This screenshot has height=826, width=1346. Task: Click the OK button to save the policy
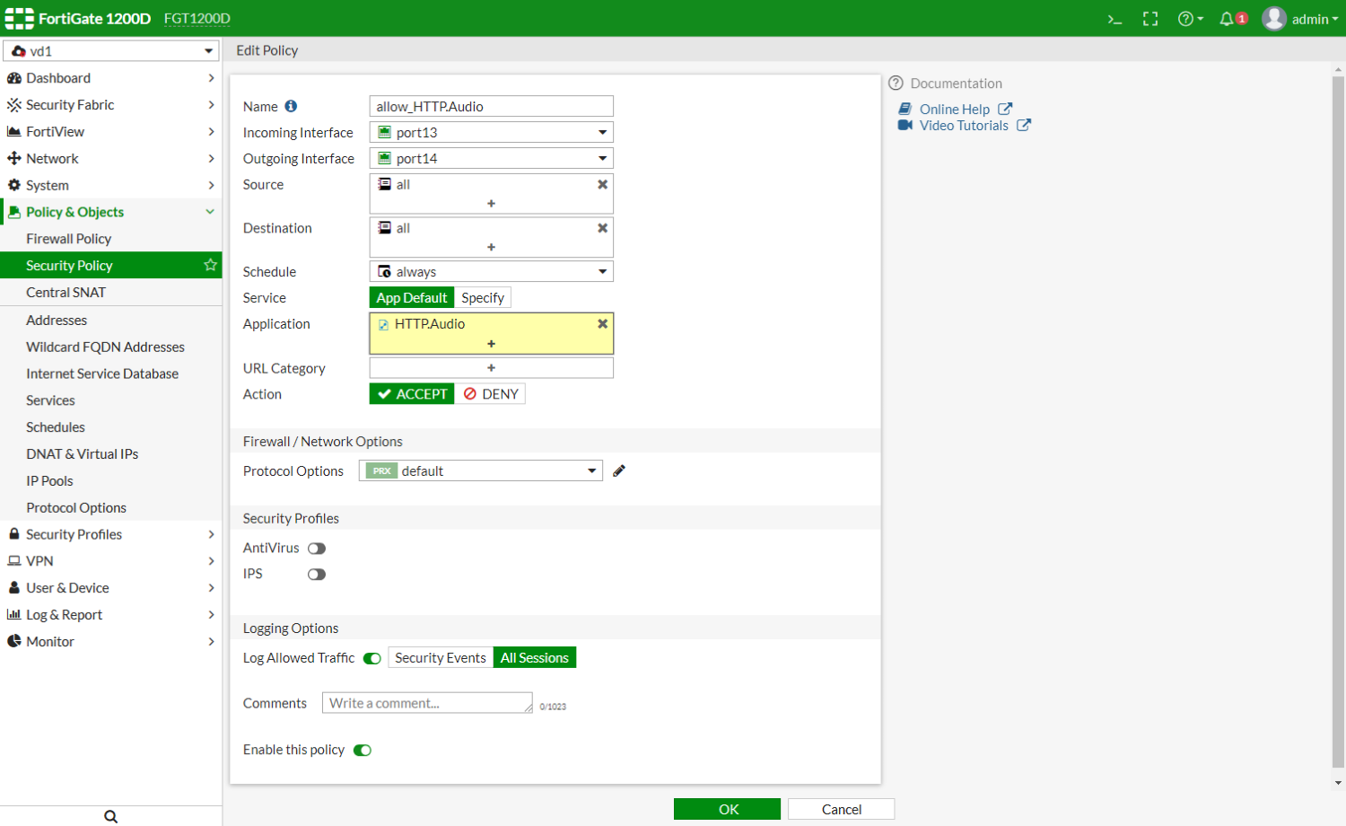tap(727, 808)
